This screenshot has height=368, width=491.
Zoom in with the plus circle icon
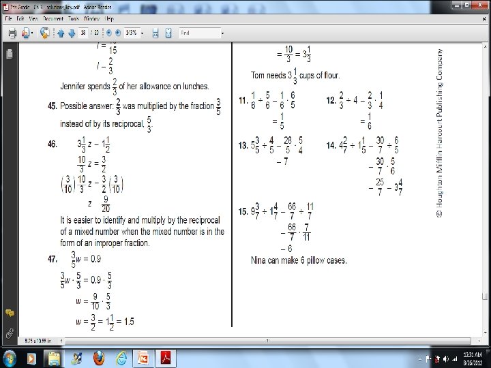[118, 33]
